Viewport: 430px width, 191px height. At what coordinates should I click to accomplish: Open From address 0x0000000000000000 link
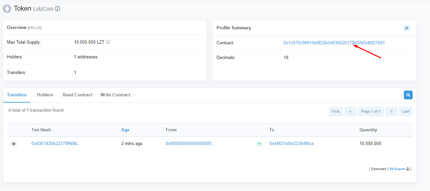(190, 144)
